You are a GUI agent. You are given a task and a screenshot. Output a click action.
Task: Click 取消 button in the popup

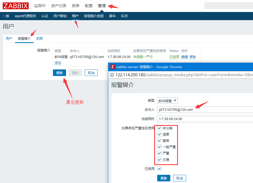tap(179, 178)
